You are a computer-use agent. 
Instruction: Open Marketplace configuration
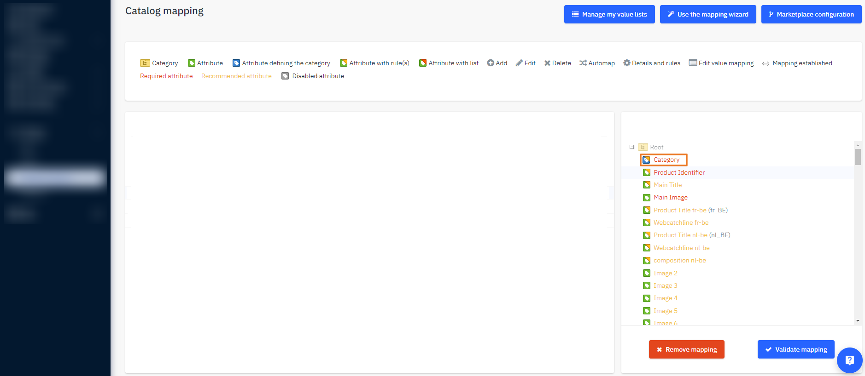(811, 14)
